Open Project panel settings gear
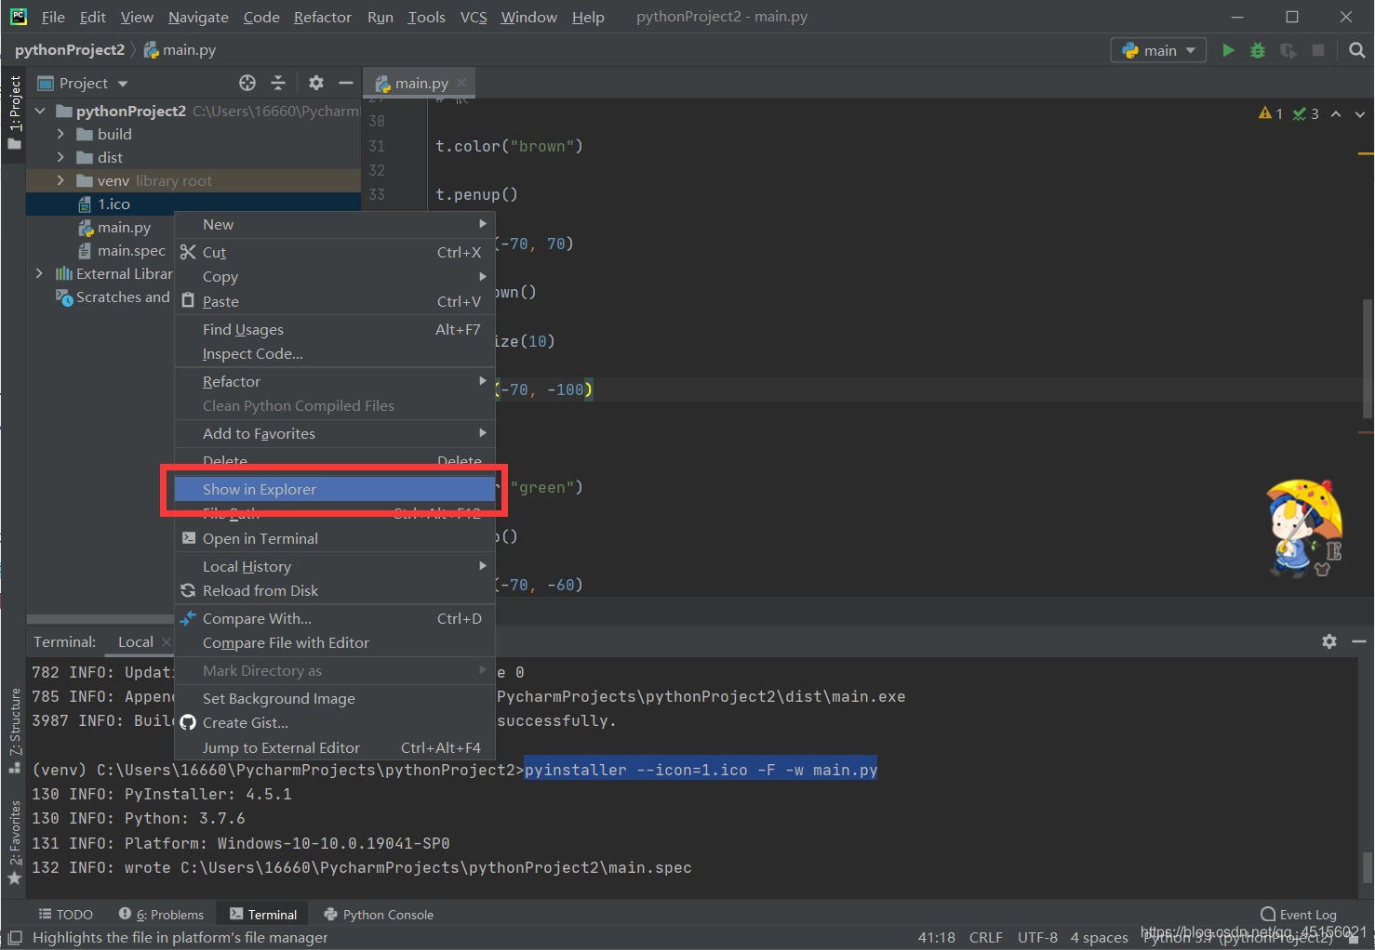 316,83
